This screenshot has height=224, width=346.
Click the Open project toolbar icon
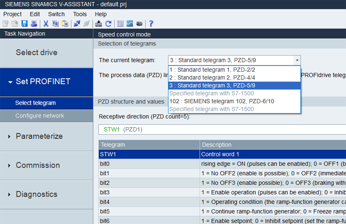pyautogui.click(x=15, y=24)
